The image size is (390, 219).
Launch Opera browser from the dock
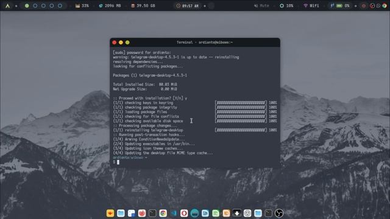click(x=184, y=213)
